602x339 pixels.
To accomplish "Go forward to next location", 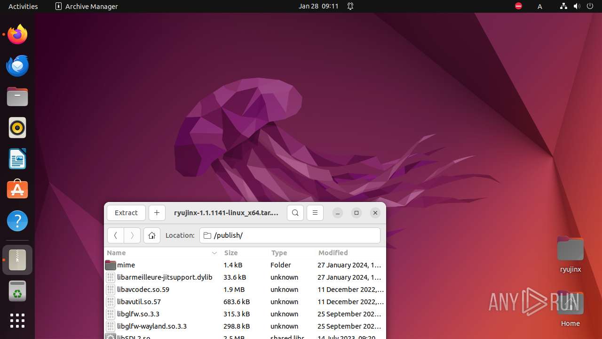I will point(132,235).
